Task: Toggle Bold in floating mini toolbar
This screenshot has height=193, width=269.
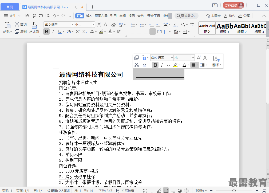Action: [x=155, y=65]
